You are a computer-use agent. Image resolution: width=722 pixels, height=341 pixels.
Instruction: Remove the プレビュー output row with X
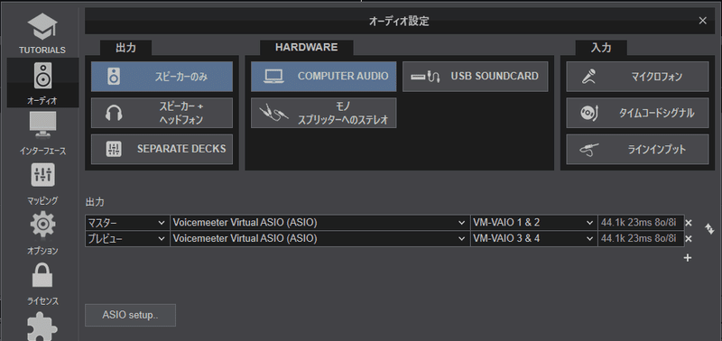point(689,239)
